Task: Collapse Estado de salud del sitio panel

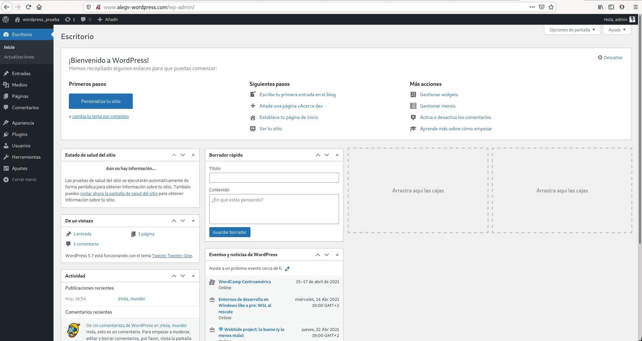Action: pyautogui.click(x=193, y=155)
